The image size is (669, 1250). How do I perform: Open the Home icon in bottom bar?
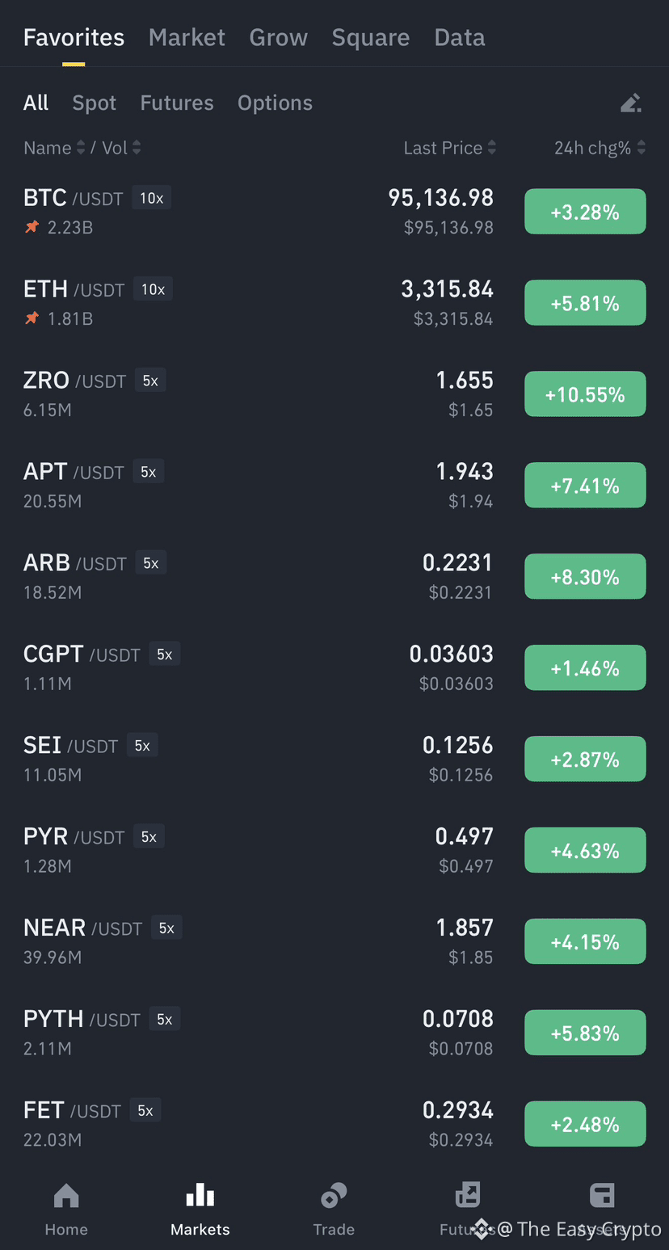pyautogui.click(x=66, y=1195)
